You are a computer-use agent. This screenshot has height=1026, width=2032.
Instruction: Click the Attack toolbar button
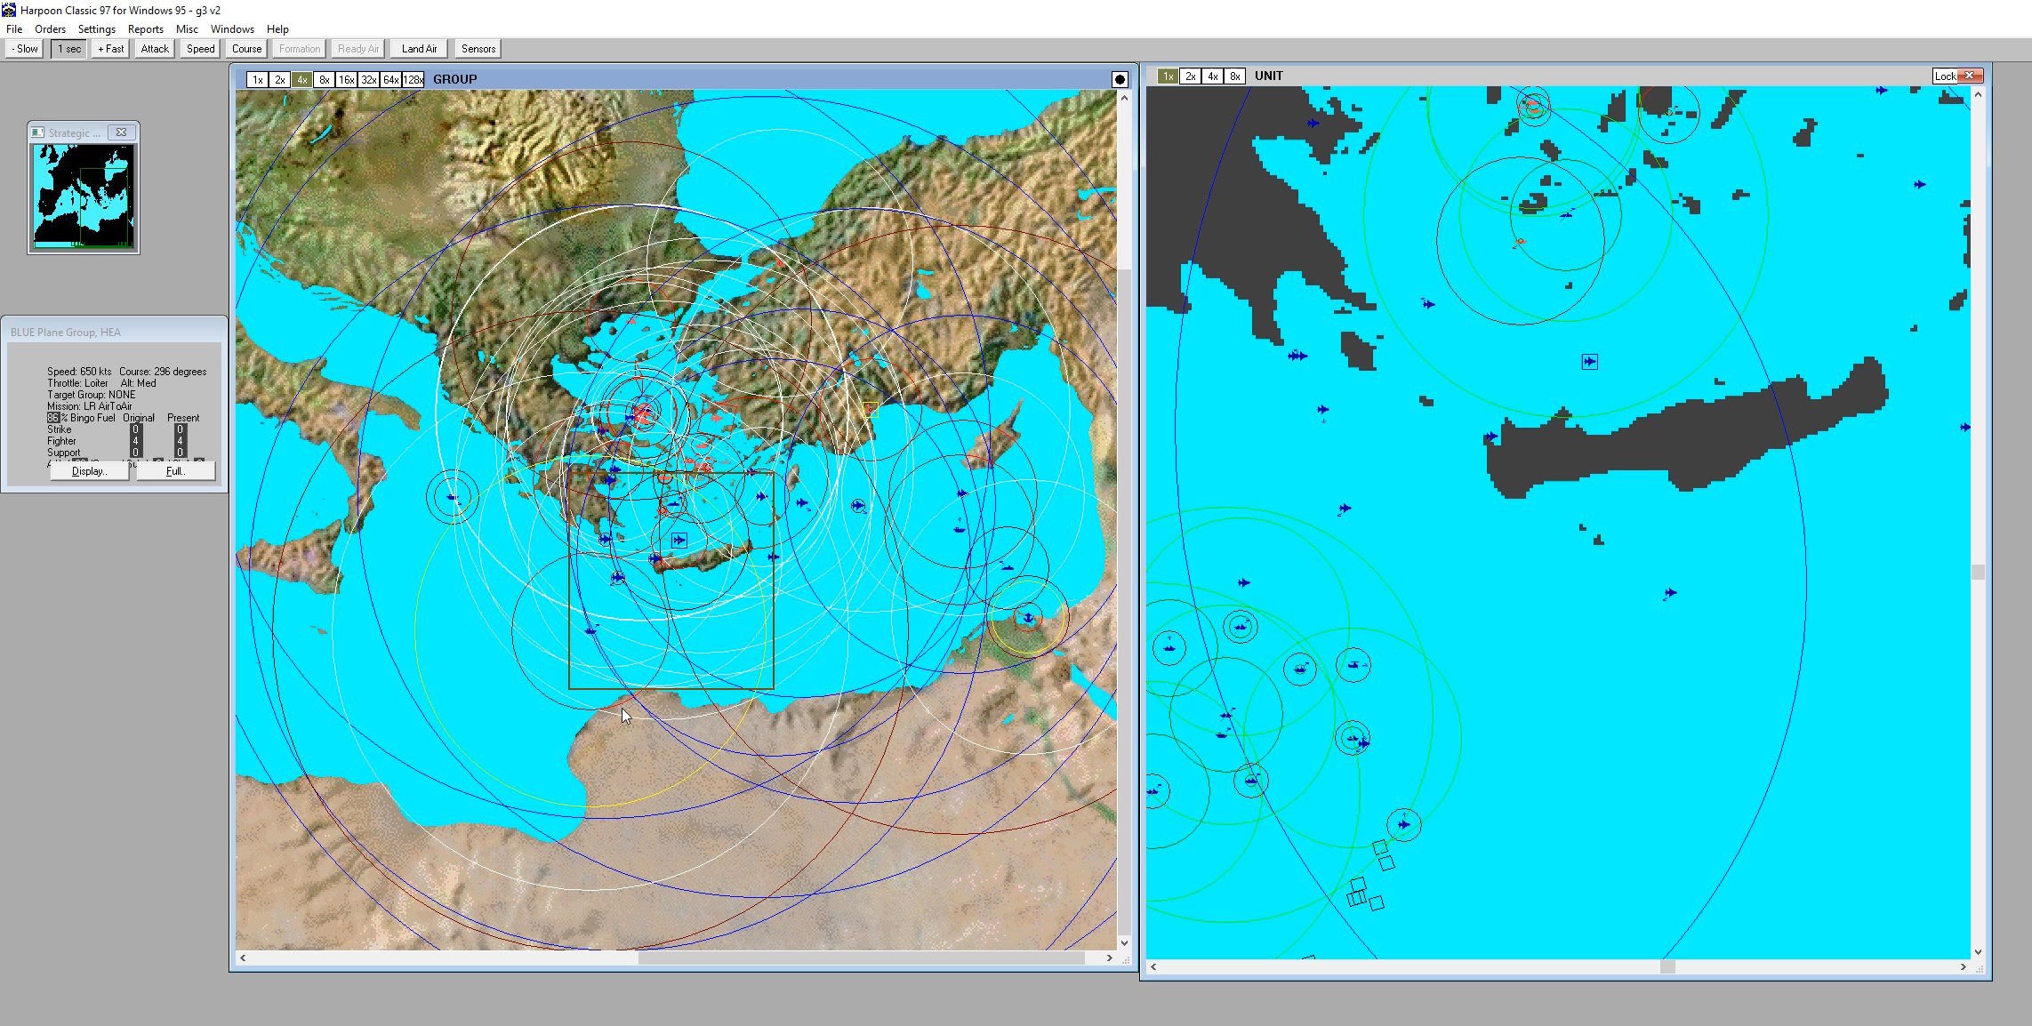154,49
